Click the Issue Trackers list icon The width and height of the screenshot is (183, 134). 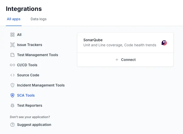pyautogui.click(x=12, y=45)
